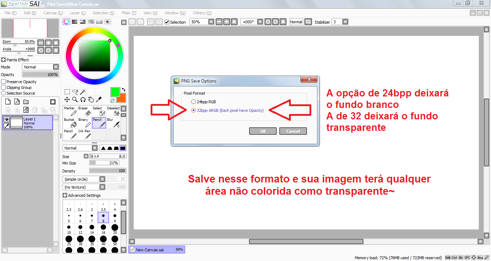
Task: Select the magic wand selection tool
Action: coord(83,92)
